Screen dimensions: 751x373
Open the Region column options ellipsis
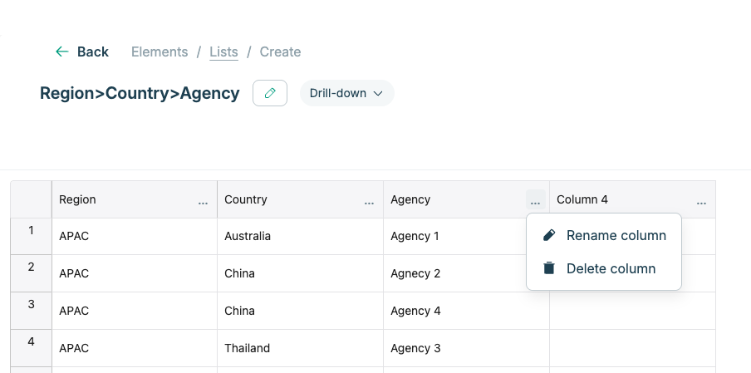203,203
